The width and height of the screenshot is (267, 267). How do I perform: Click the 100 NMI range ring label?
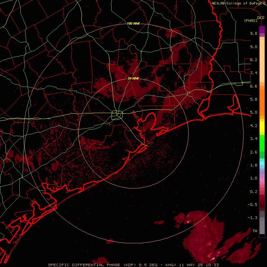click(x=133, y=23)
